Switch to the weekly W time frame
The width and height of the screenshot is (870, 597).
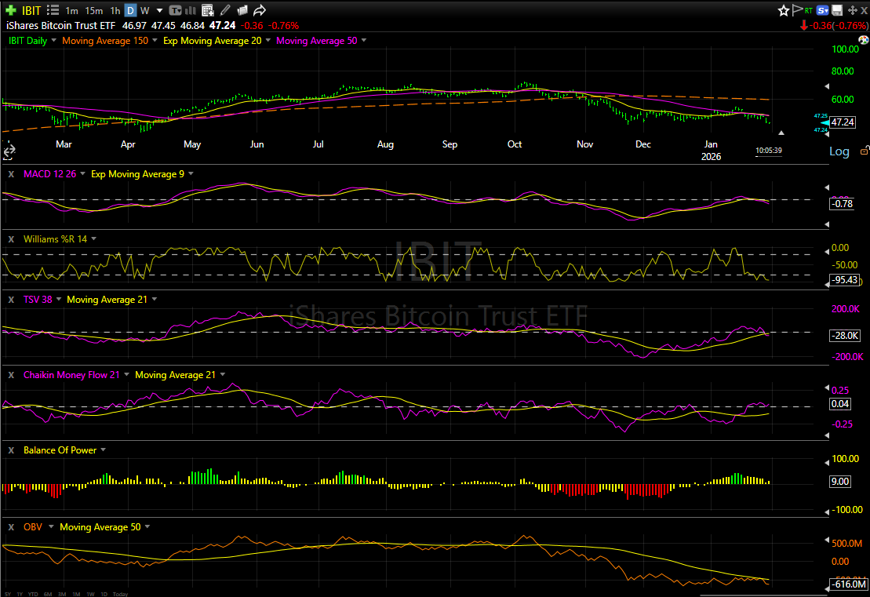click(x=145, y=10)
